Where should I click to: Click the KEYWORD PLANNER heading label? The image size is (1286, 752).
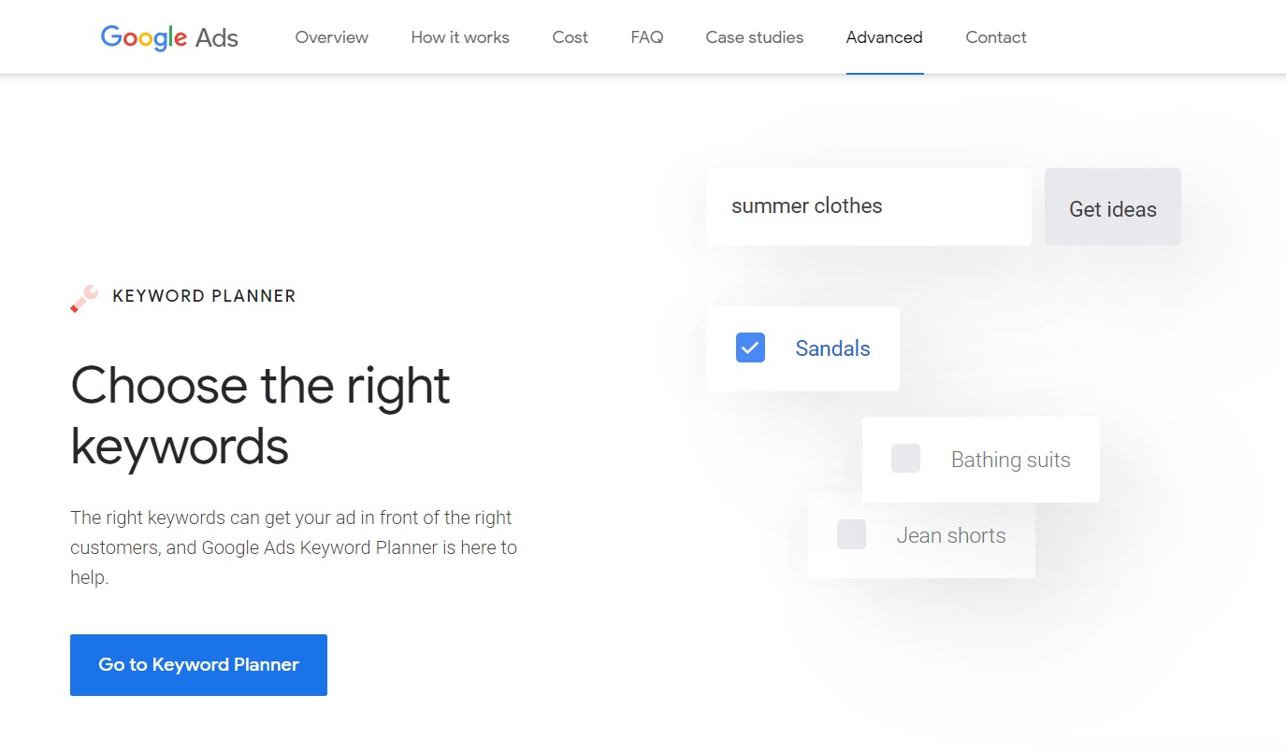click(204, 296)
